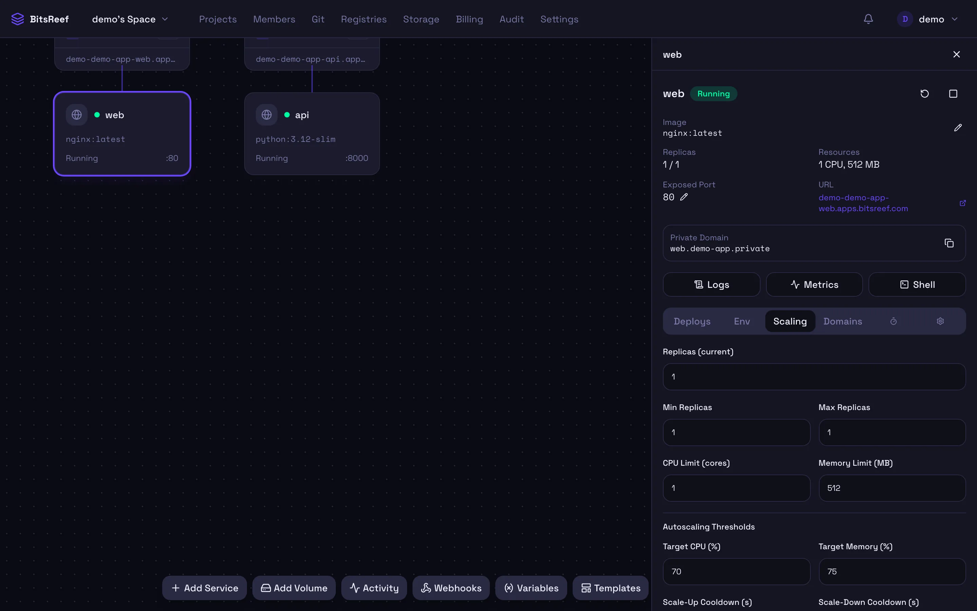Open project Variables

click(531, 588)
